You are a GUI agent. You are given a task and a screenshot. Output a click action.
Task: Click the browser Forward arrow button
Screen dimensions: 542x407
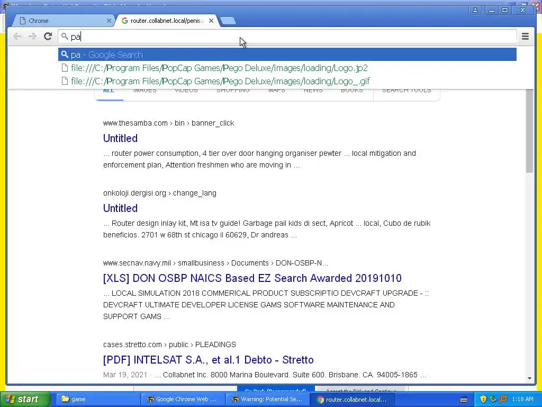point(32,37)
